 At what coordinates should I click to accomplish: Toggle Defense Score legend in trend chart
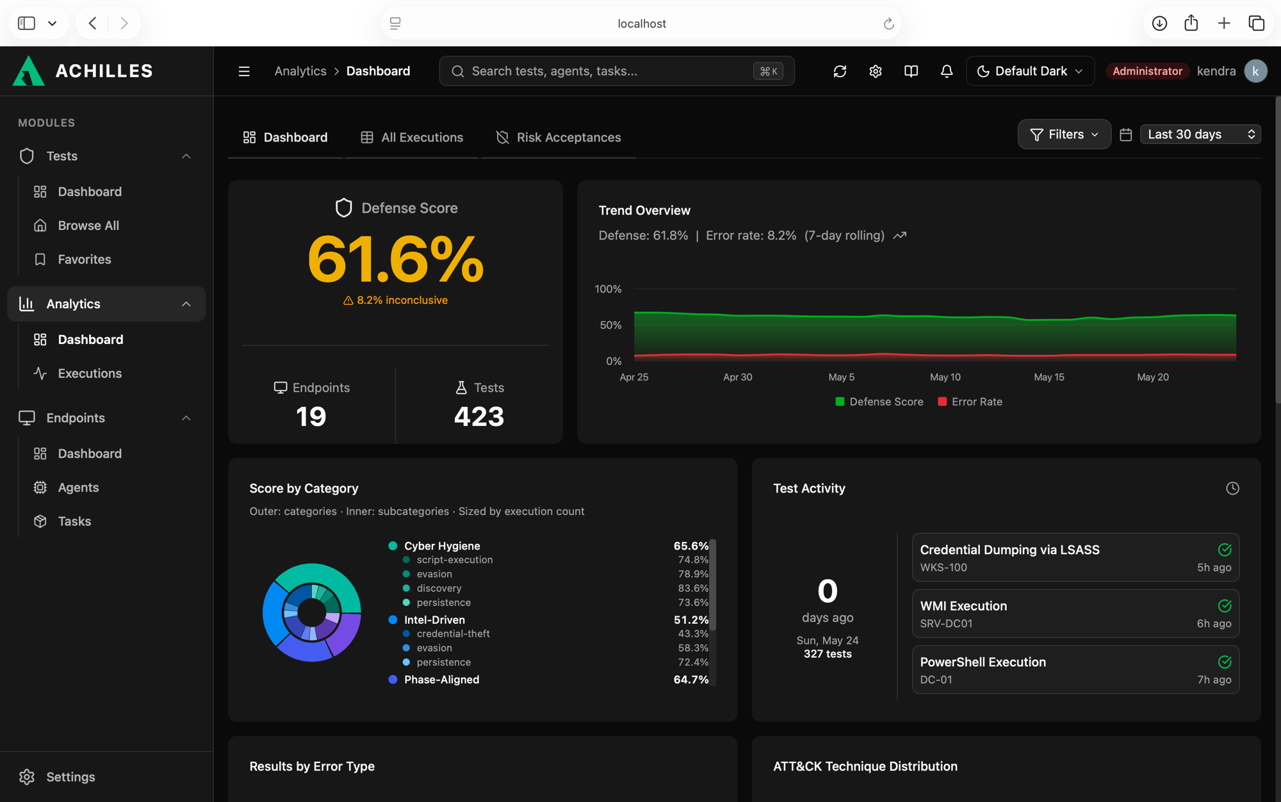pos(879,402)
